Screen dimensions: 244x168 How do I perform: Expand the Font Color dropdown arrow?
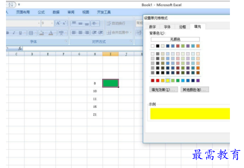click(55, 33)
